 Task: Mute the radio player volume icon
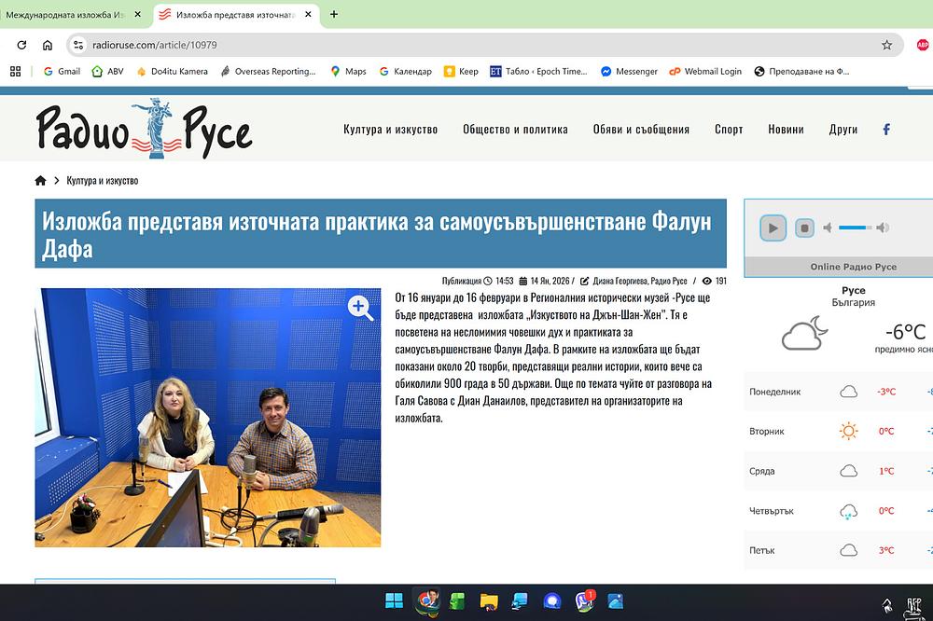(828, 228)
